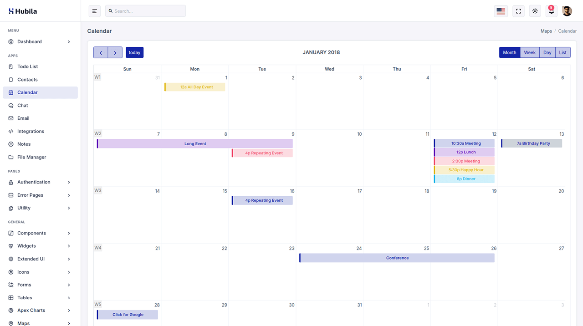Click Integrations code icon in sidebar

[x=11, y=131]
